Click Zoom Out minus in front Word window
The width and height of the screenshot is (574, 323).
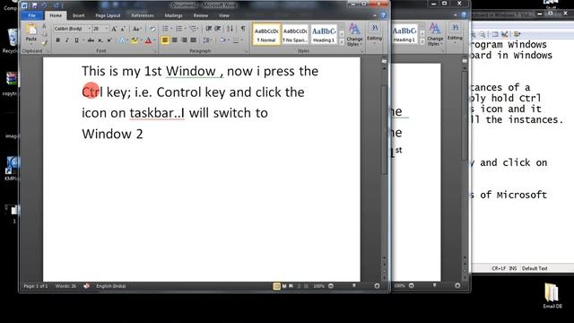click(331, 285)
